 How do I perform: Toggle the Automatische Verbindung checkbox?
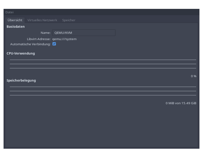coord(54,44)
